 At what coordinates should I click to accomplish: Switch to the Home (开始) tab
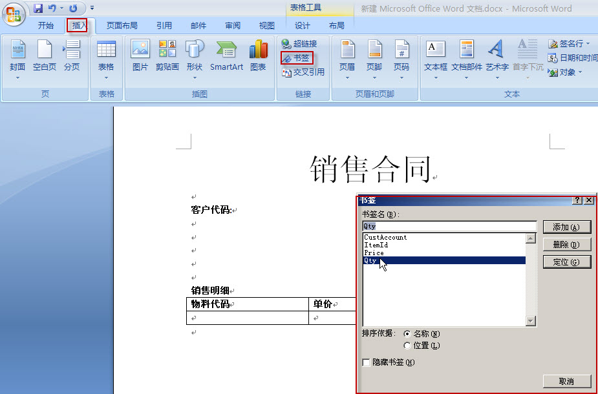tap(46, 26)
